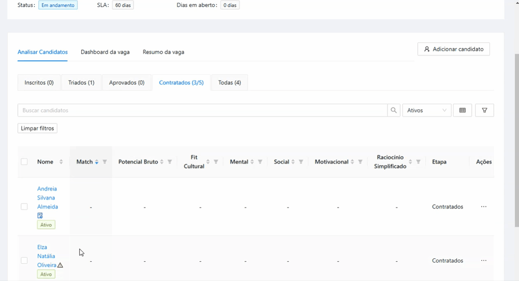Click Ativo badge under Elza Natália Oliveira
Image resolution: width=519 pixels, height=281 pixels.
pos(46,274)
